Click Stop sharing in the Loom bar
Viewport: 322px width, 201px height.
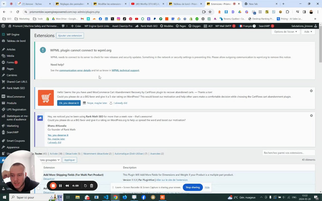click(193, 187)
